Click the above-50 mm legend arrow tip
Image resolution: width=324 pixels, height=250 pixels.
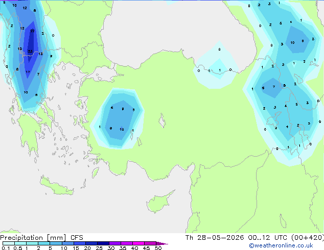point(162,244)
